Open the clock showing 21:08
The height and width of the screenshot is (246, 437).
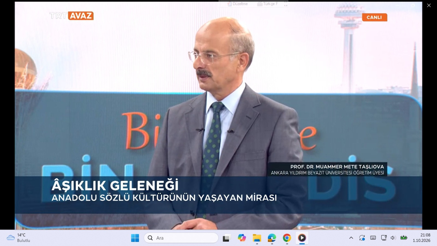point(421,238)
